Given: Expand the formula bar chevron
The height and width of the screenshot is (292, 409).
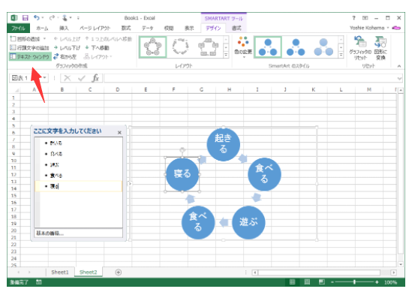Looking at the screenshot, I should pyautogui.click(x=399, y=78).
